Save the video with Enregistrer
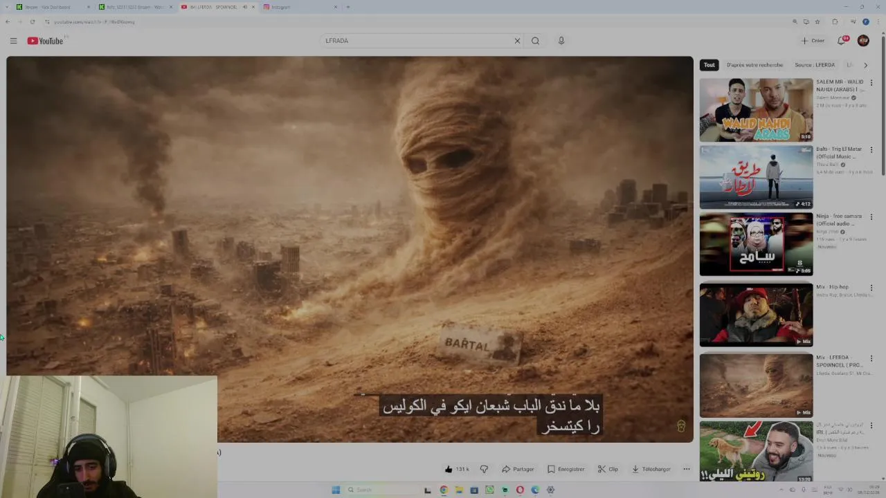This screenshot has width=886, height=498. (x=566, y=469)
